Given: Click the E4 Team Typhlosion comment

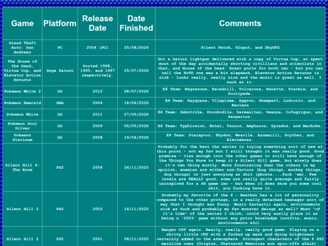Looking at the screenshot, I should [x=240, y=126].
